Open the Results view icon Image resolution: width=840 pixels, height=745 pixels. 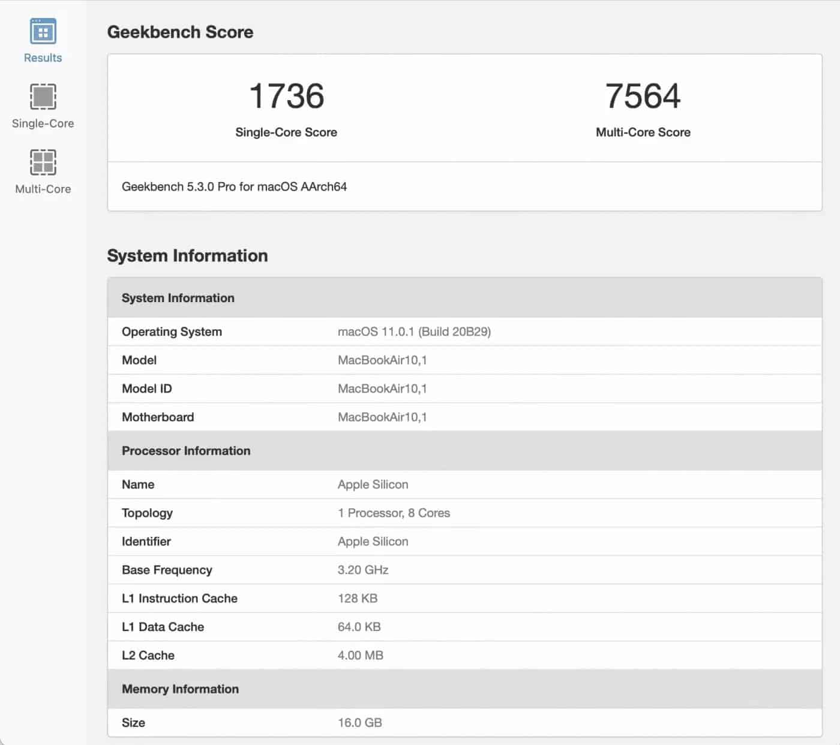43,31
